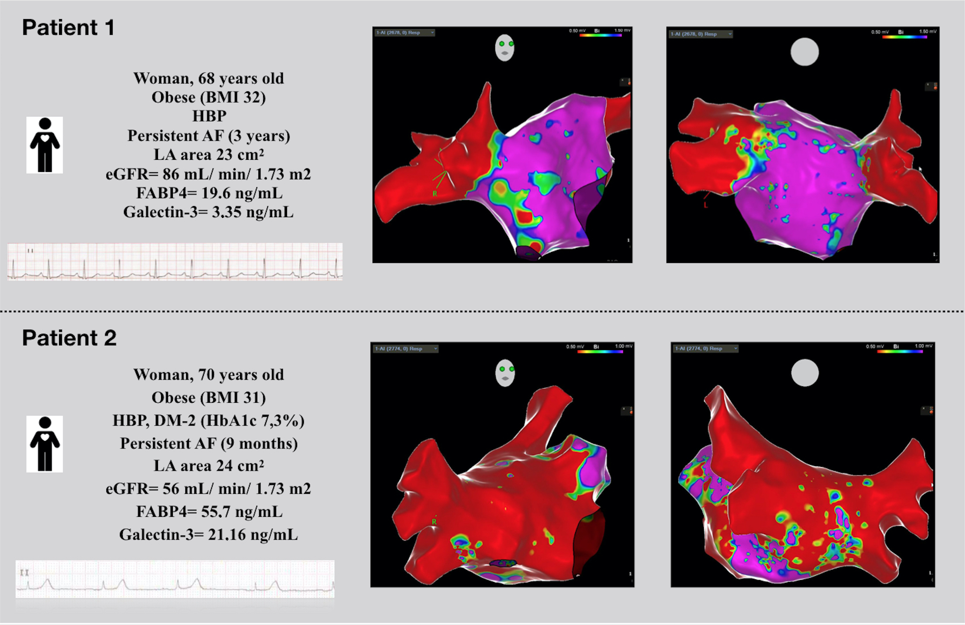The image size is (965, 625).
Task: Click the 0.50 mV lower threshold in Patient 2's left map
Action: tap(575, 346)
